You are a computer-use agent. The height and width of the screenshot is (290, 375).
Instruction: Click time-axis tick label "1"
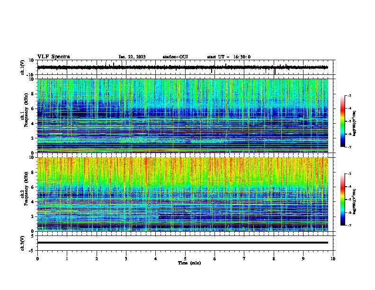(67, 259)
